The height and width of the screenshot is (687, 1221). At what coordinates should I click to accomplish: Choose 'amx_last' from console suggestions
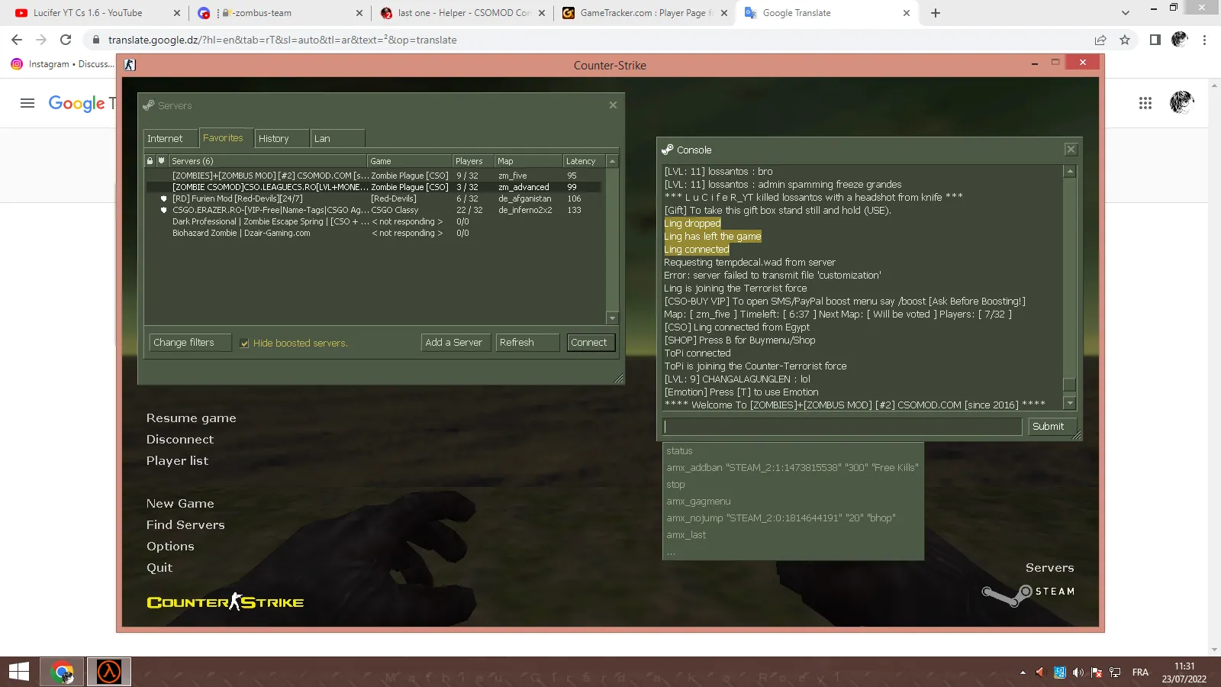coord(686,535)
